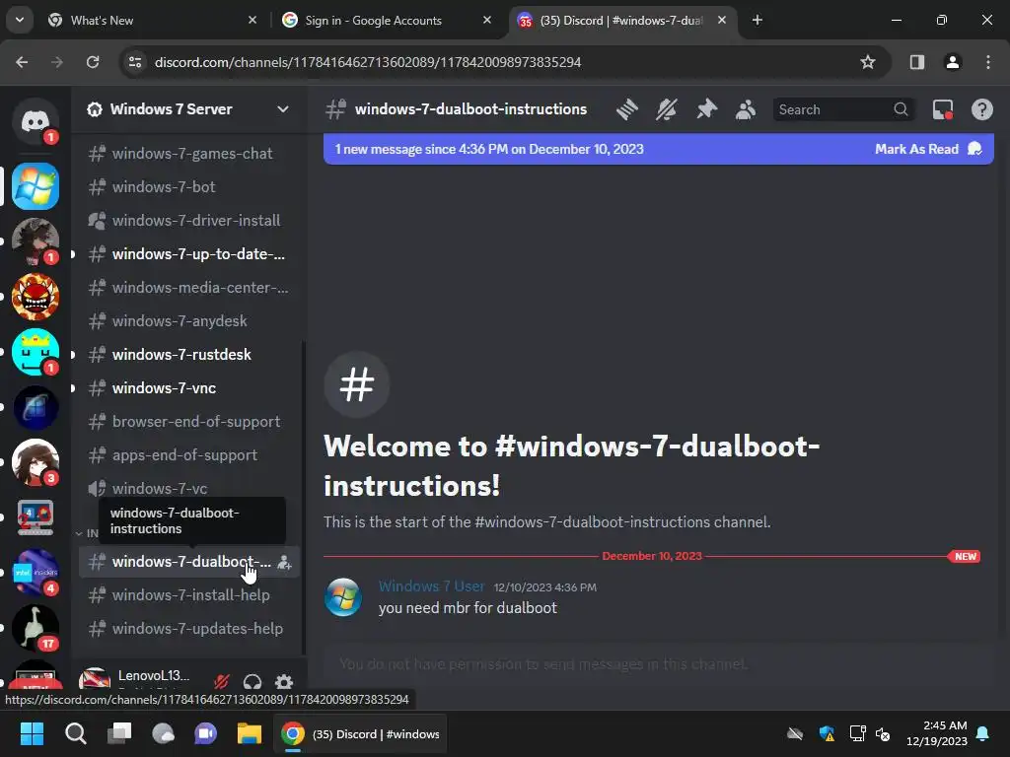Viewport: 1010px width, 757px height.
Task: Click the Chrome address bar URL
Action: (368, 62)
